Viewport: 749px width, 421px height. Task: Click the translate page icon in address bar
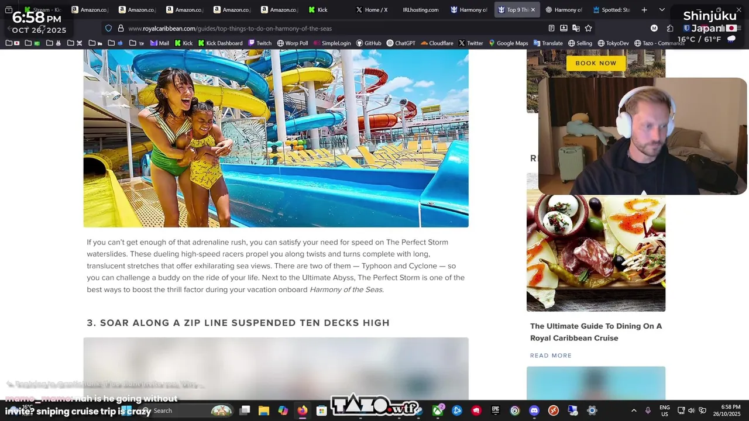tap(576, 28)
